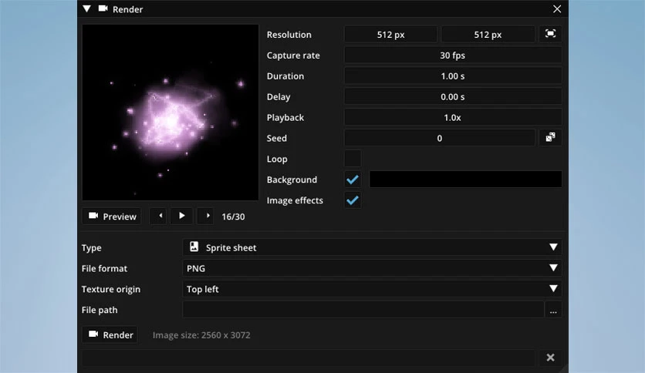The width and height of the screenshot is (645, 373).
Task: Click the particle preview image
Action: pyautogui.click(x=171, y=113)
